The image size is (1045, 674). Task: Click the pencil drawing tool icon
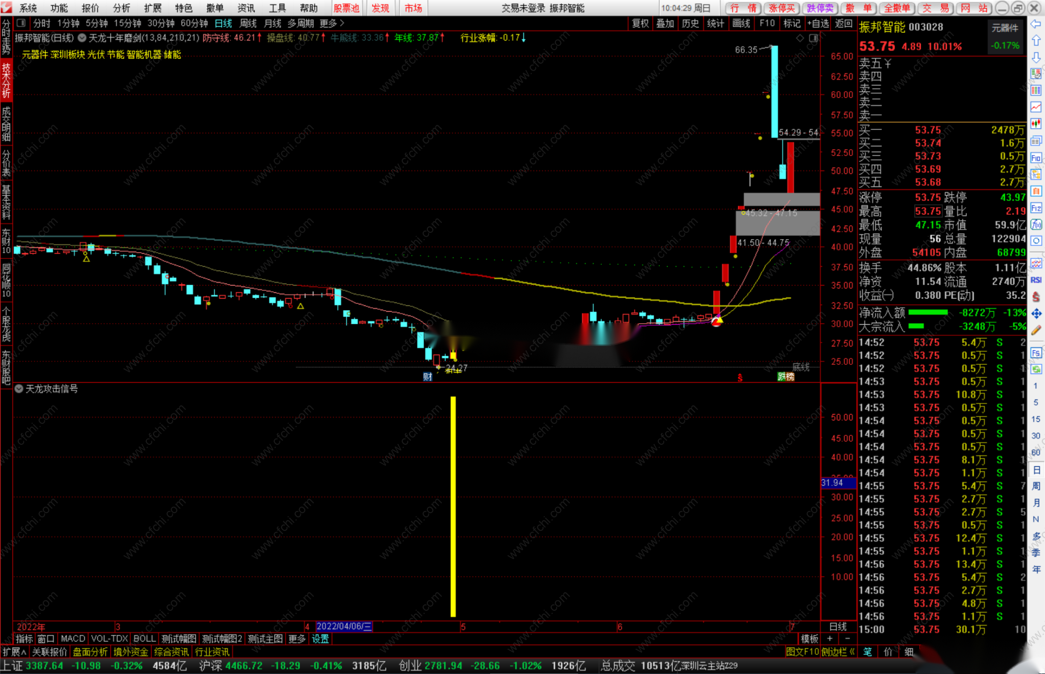[x=1036, y=330]
